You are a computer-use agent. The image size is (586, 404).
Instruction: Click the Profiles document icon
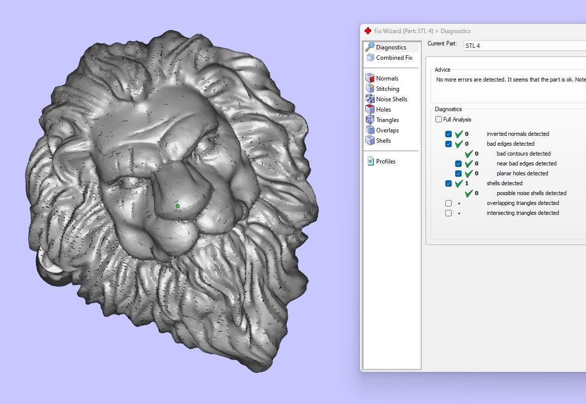[370, 161]
